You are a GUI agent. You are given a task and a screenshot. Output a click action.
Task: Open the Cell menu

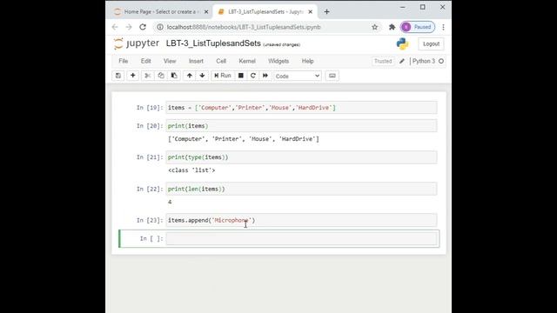click(x=221, y=61)
